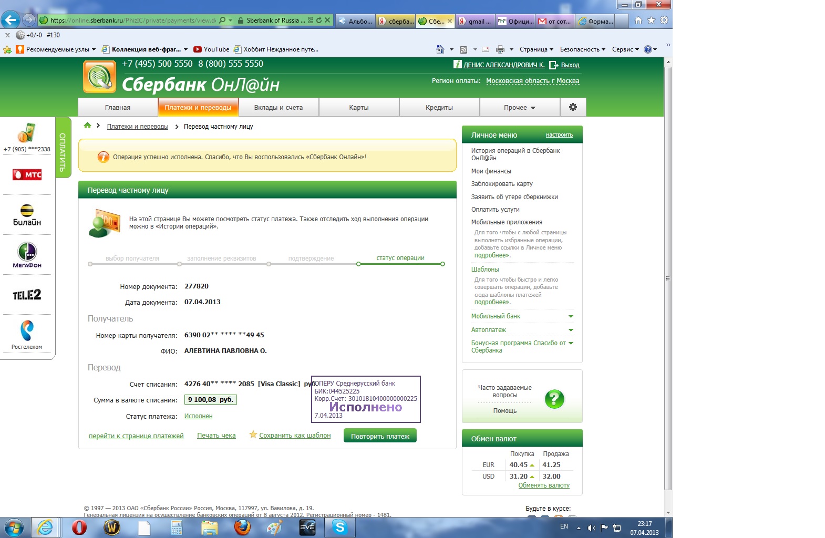Switch to the Альбо... browser tab
The image size is (825, 538).
pyautogui.click(x=355, y=21)
